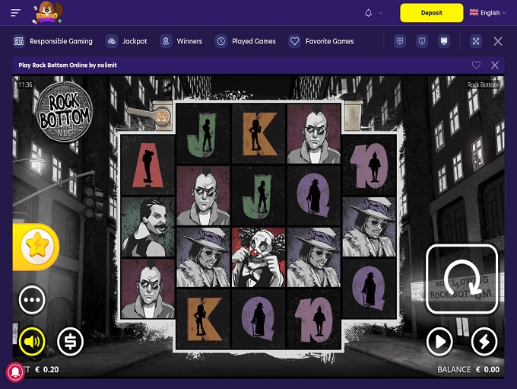The image size is (517, 389).
Task: Mute the game sound
Action: click(x=32, y=342)
